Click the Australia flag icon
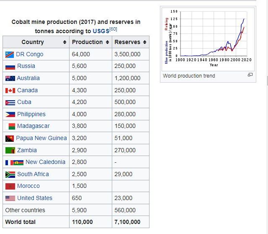Screen dimensions: 268x234 pyautogui.click(x=10, y=78)
